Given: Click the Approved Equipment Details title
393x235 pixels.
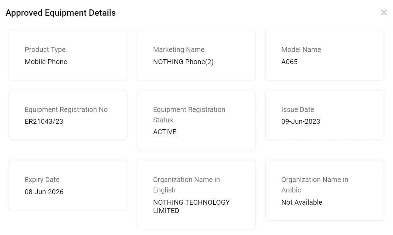Looking at the screenshot, I should tap(60, 13).
